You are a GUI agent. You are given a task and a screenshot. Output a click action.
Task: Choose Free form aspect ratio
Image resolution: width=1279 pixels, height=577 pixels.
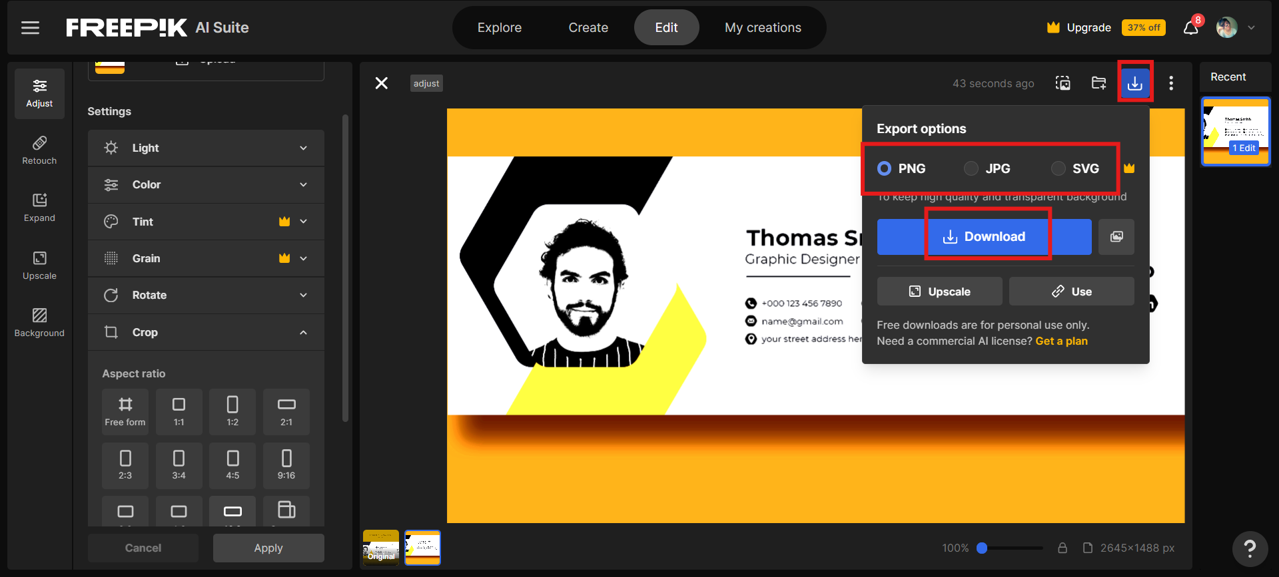click(x=125, y=412)
